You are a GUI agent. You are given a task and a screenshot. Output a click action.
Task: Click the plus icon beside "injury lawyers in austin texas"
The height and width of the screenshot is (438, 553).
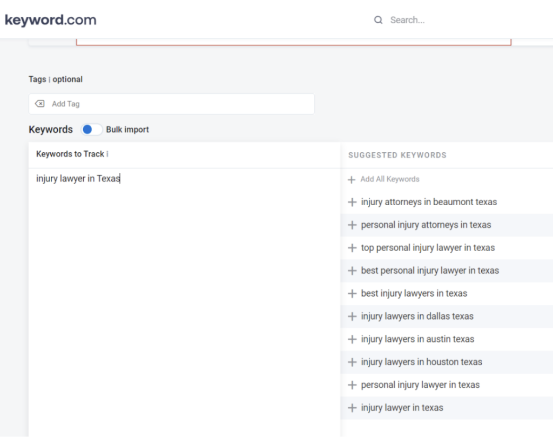click(x=350, y=339)
